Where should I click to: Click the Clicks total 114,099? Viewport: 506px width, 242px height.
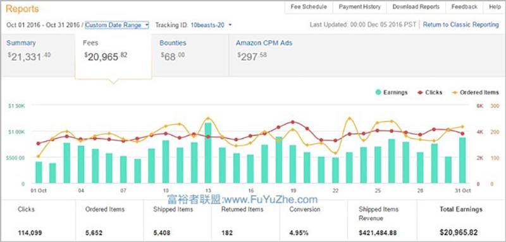click(x=30, y=233)
